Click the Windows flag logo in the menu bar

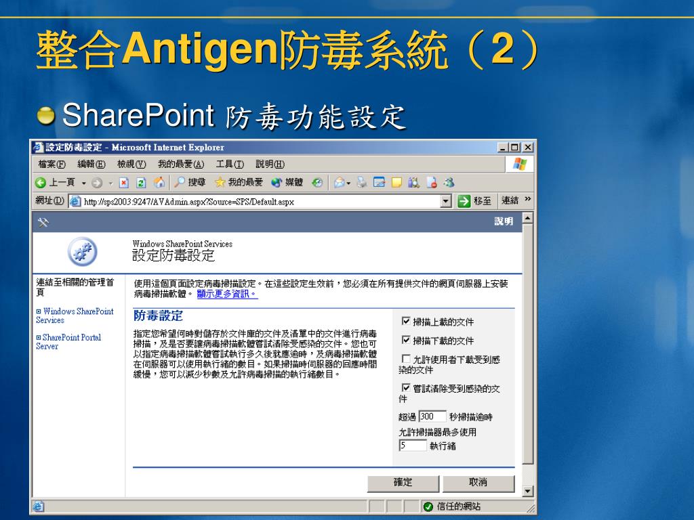pyautogui.click(x=520, y=165)
